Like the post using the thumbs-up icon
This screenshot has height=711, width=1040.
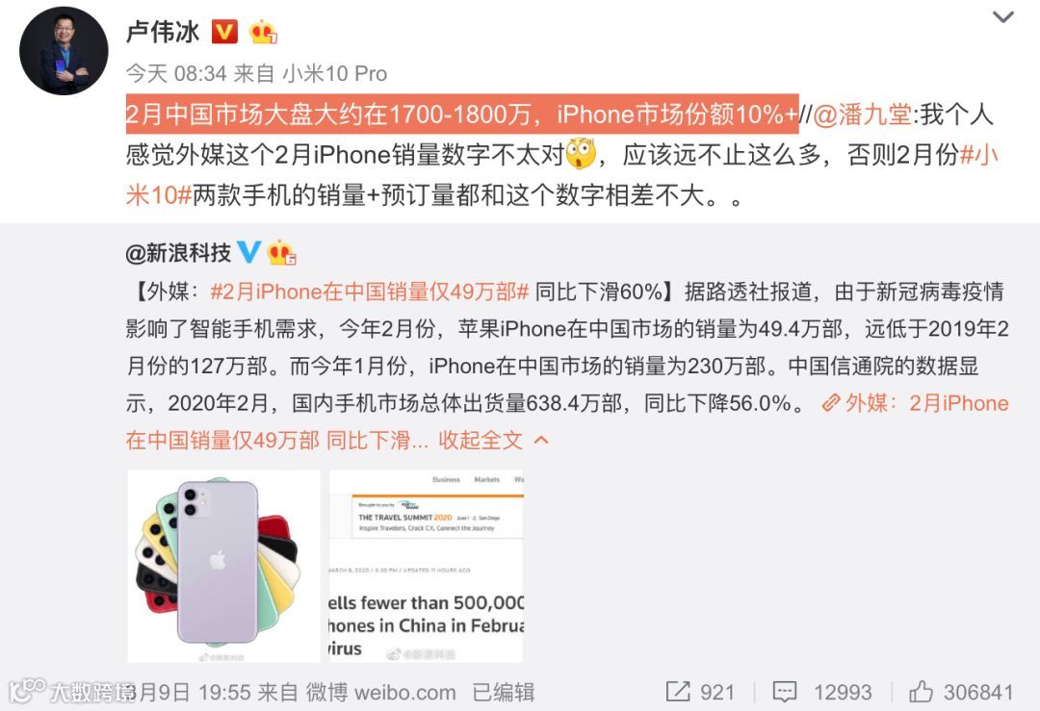(x=921, y=692)
